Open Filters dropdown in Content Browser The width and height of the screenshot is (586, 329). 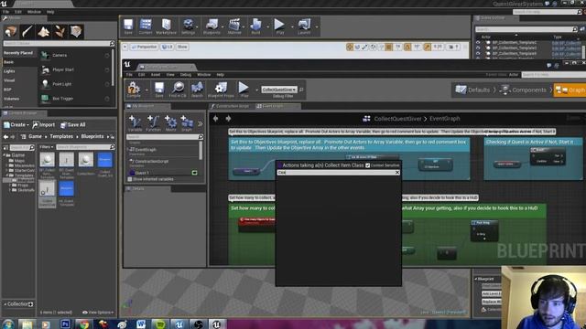click(47, 147)
